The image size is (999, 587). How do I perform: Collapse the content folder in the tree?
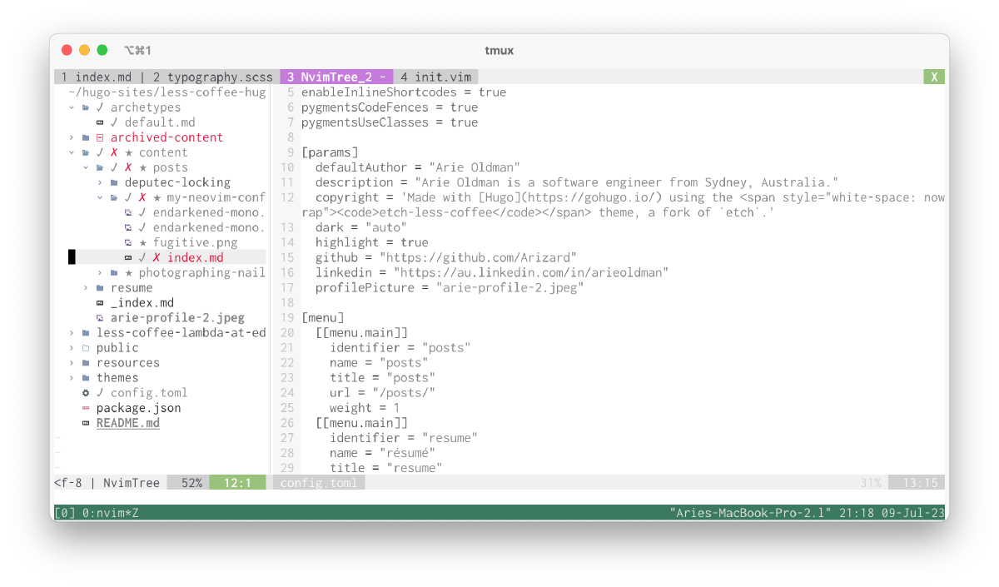72,152
